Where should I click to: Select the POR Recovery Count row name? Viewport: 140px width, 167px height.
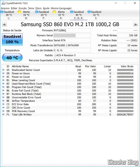pyautogui.click(x=23, y=111)
